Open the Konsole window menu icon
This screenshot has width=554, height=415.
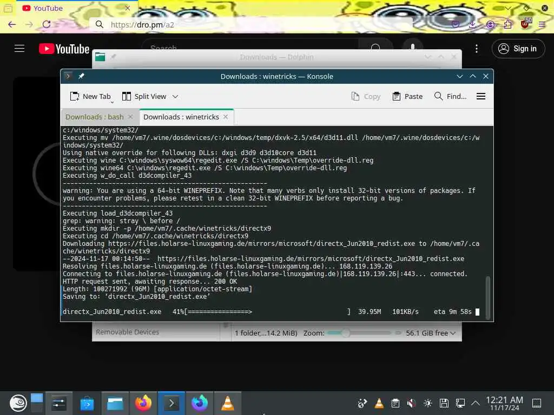click(68, 76)
